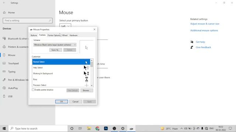Click the Get help icon
The height and width of the screenshot is (132, 236).
tap(192, 42)
